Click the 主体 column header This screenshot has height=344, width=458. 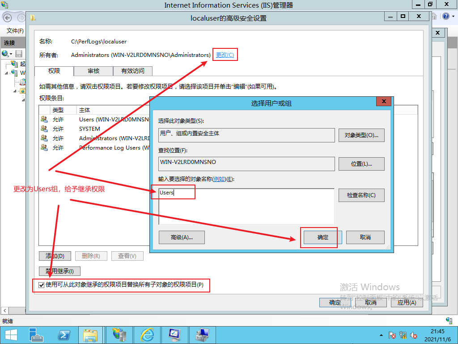click(113, 110)
